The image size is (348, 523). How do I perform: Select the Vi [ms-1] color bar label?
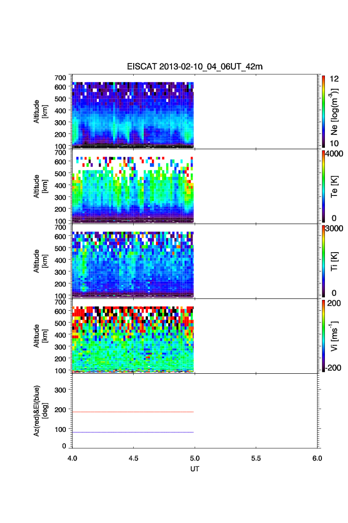tap(334, 336)
